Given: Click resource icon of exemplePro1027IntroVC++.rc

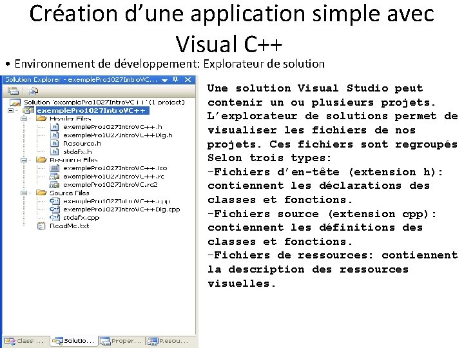Looking at the screenshot, I should (54, 177).
